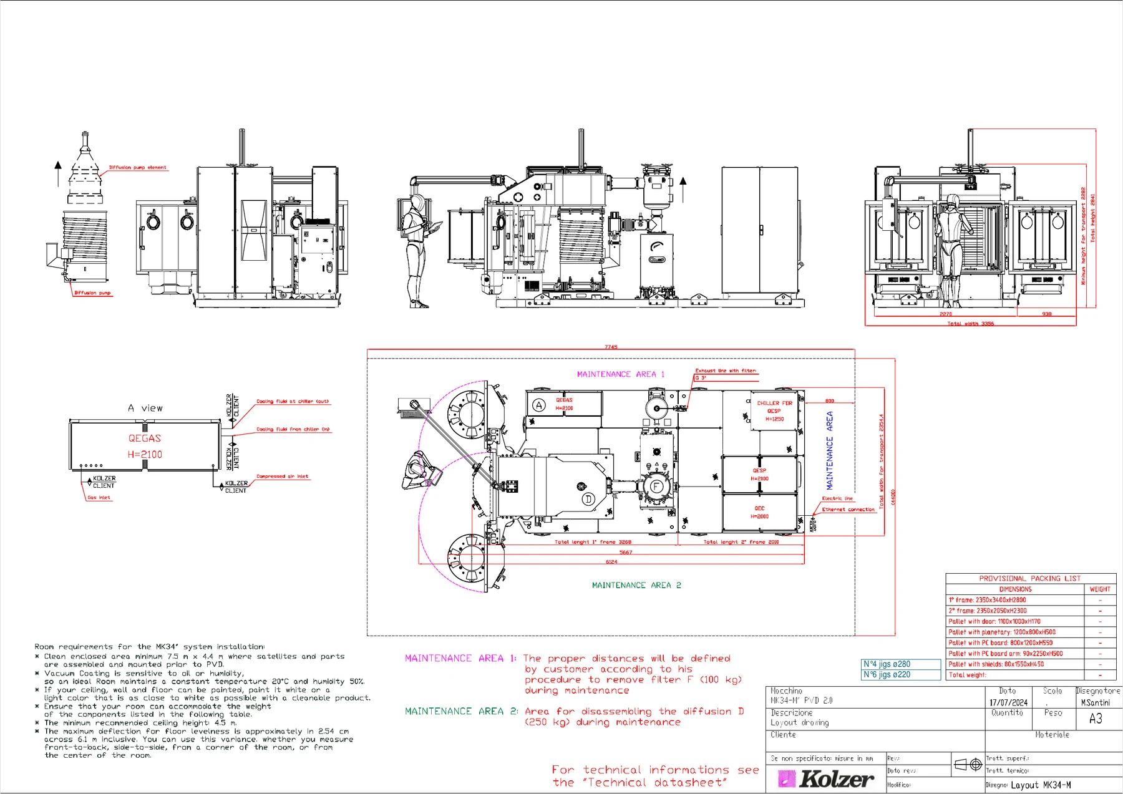Viewport: 1123px width, 794px height.
Task: Select the circled D diffusion marker in plan view
Action: [588, 499]
